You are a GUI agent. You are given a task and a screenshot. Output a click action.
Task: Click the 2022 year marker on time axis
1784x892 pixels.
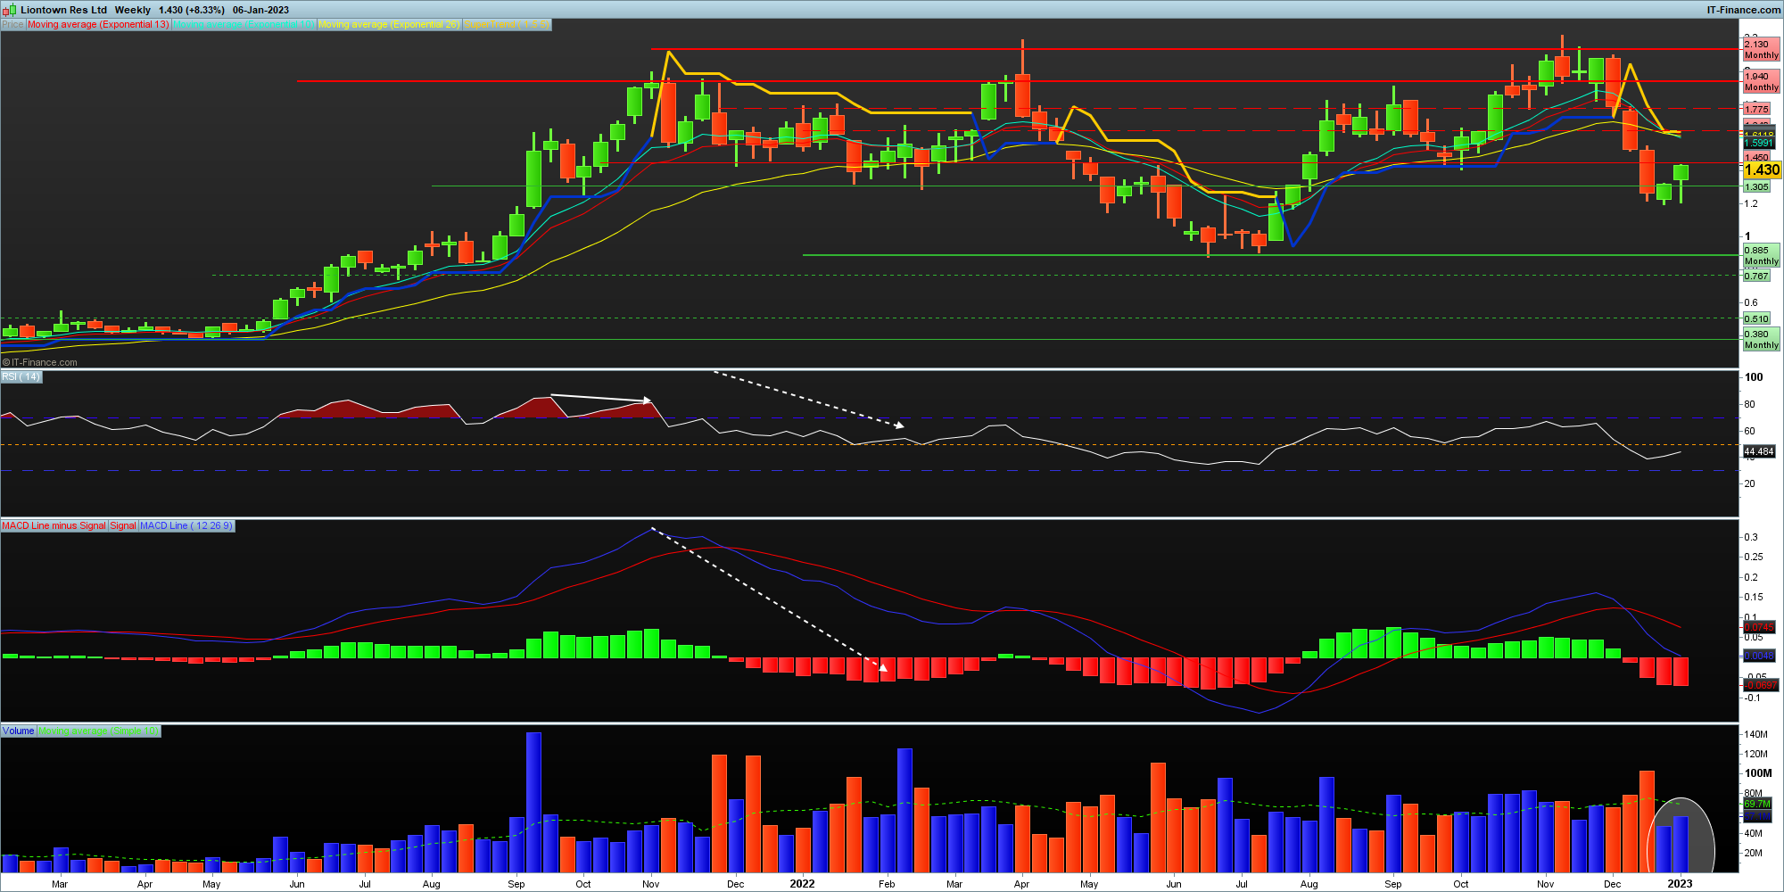pos(802,884)
